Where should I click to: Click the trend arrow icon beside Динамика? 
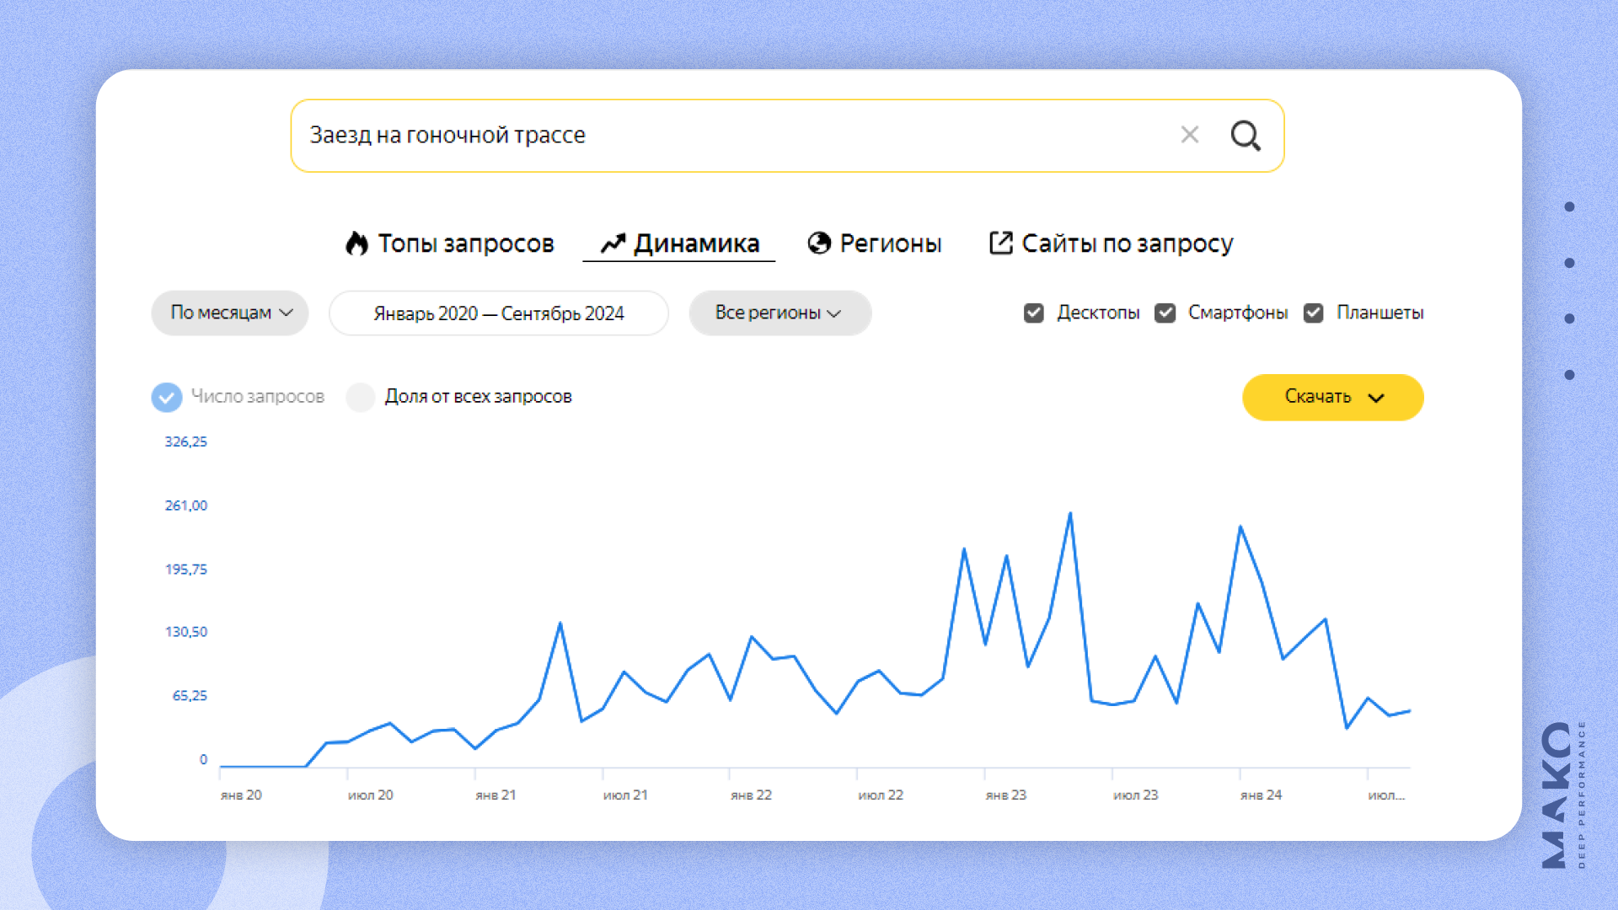click(x=613, y=244)
